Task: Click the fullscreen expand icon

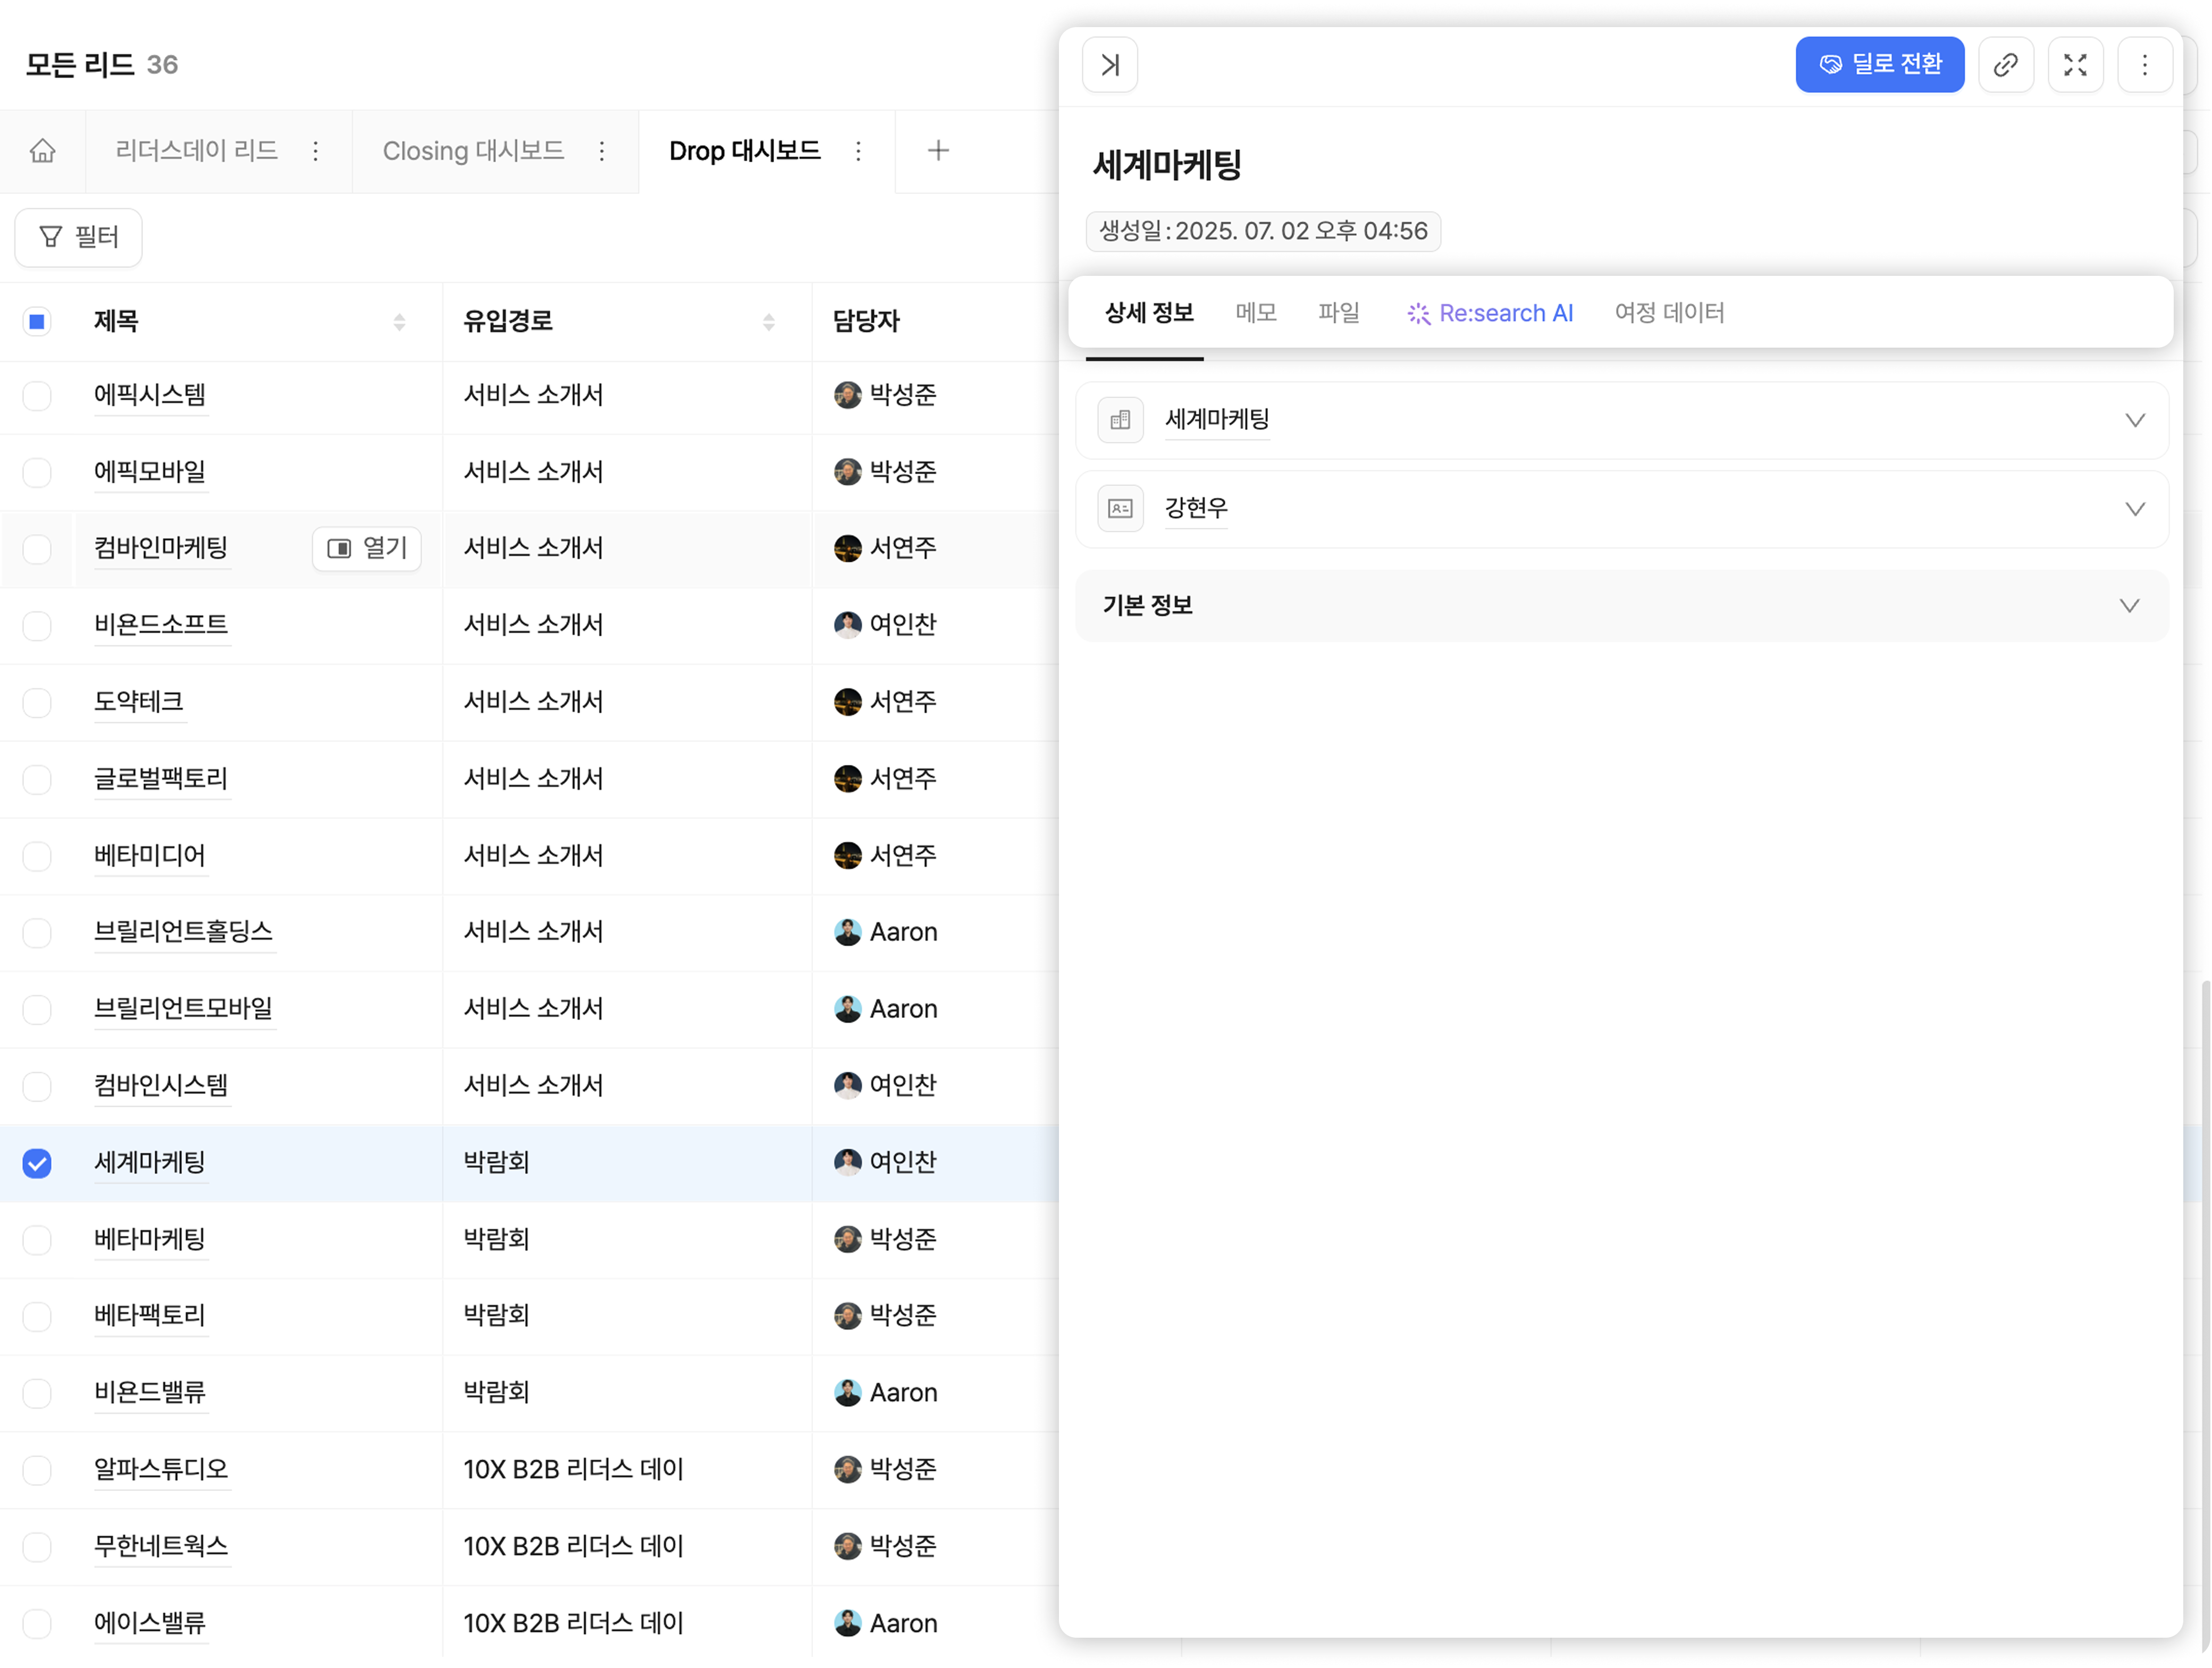Action: [x=2075, y=65]
